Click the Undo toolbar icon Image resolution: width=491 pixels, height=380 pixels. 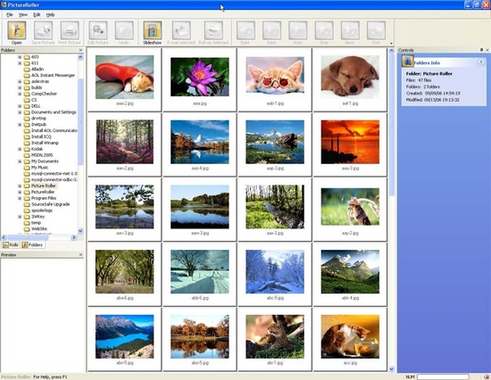coord(124,30)
